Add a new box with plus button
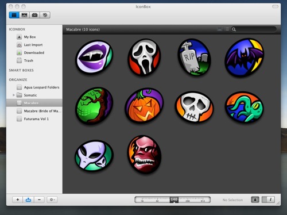The image size is (287, 215). [18, 199]
